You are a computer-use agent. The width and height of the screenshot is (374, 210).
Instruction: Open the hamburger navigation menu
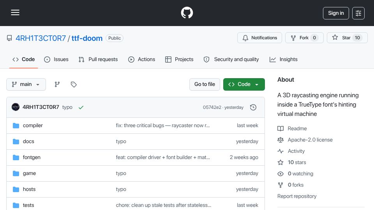[15, 12]
